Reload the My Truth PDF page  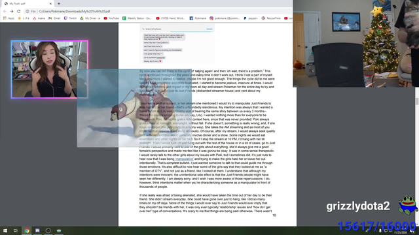tap(19, 11)
